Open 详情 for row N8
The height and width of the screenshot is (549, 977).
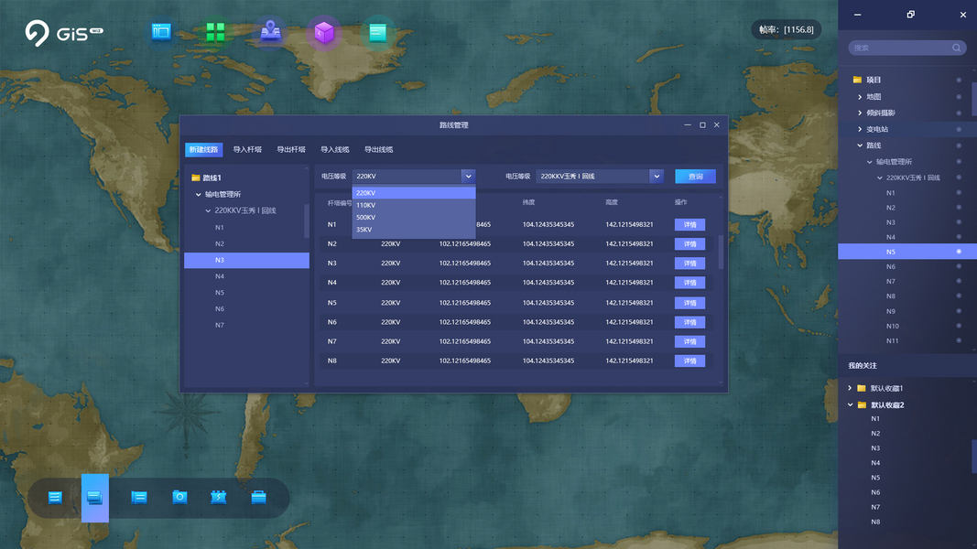(x=689, y=361)
